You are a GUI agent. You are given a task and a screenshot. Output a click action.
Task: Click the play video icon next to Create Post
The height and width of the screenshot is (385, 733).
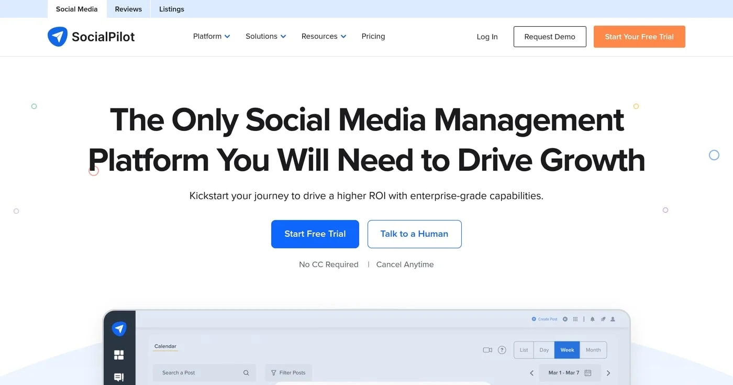[x=565, y=319]
